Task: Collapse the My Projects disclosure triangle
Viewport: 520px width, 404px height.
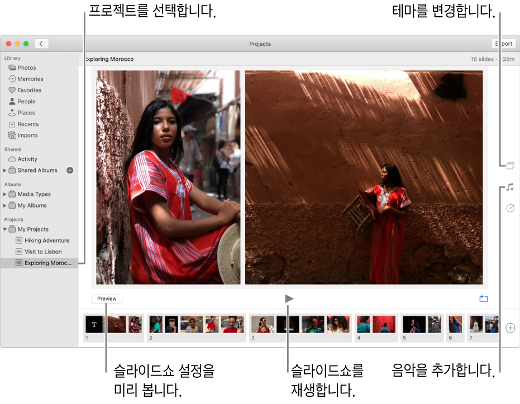Action: pos(4,229)
